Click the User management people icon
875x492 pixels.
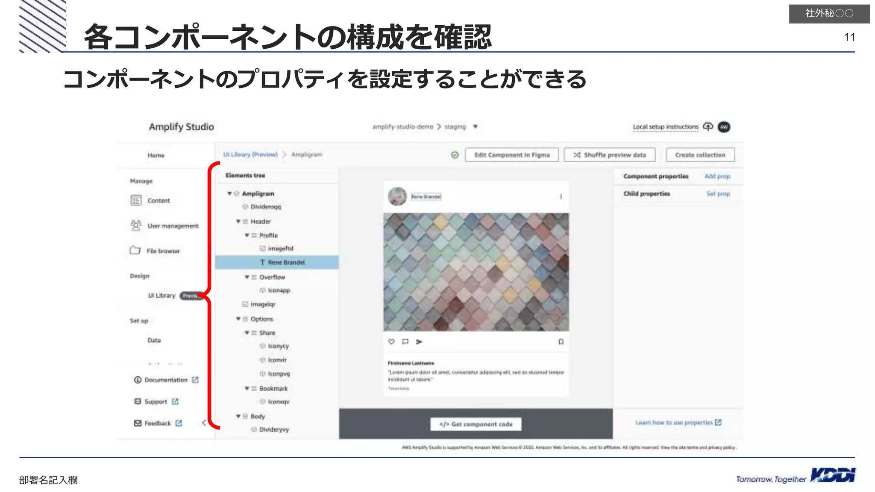click(x=136, y=225)
